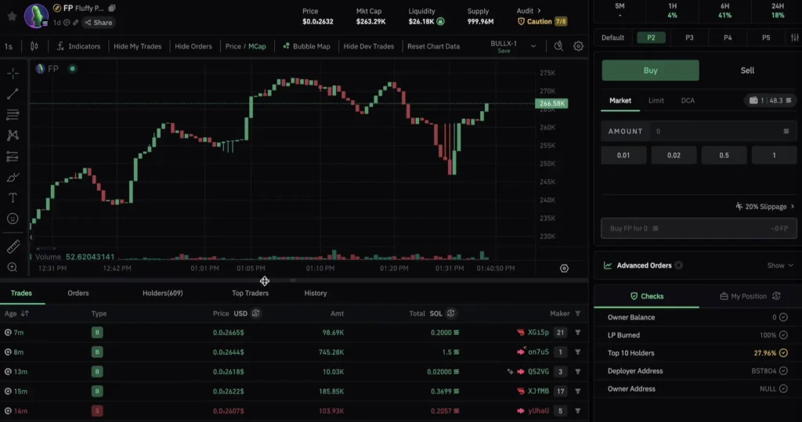This screenshot has width=802, height=422.
Task: Select the ruler measure tool
Action: [13, 247]
